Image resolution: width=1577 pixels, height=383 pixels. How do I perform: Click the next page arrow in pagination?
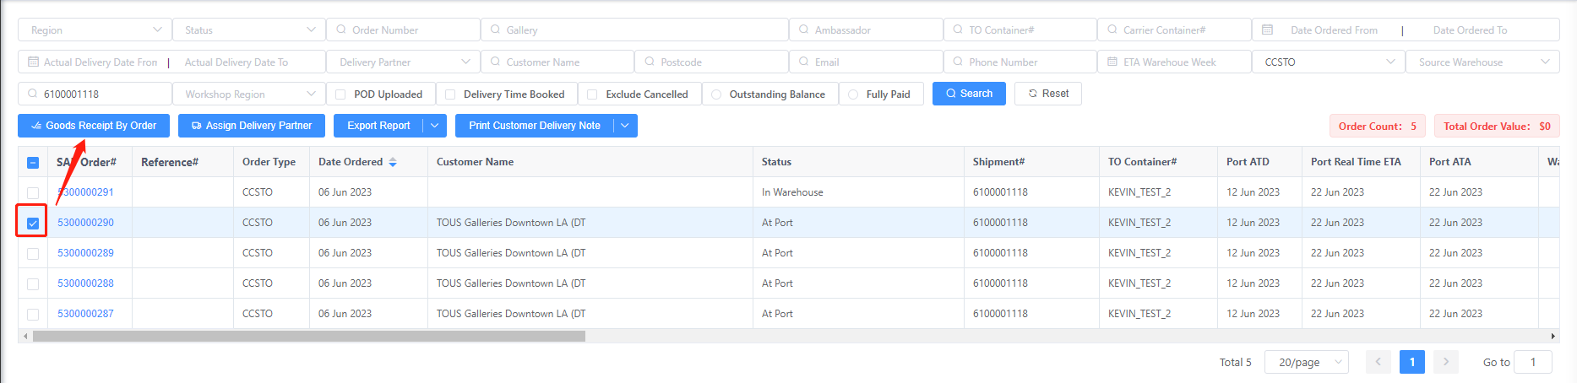tap(1445, 362)
